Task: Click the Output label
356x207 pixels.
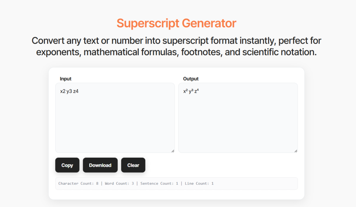Action: (x=191, y=79)
